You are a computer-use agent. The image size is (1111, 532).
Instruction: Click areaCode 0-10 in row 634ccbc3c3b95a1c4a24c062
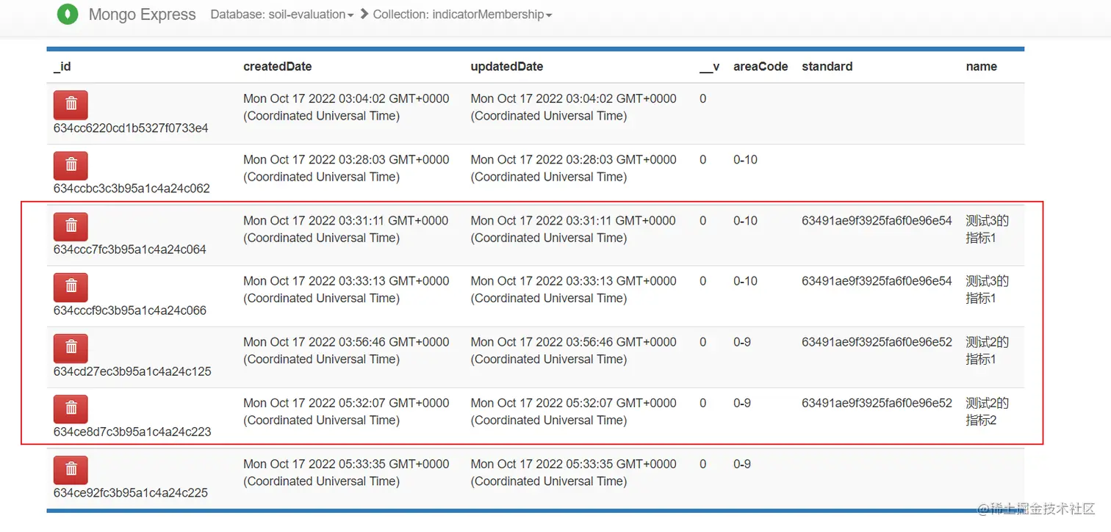(x=745, y=159)
